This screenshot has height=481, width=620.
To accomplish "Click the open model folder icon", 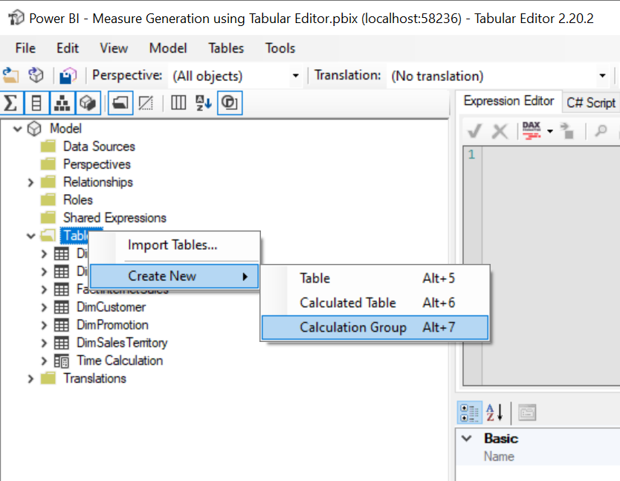I will click(11, 75).
